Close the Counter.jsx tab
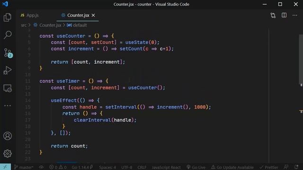The width and height of the screenshot is (303, 170). coord(93,15)
